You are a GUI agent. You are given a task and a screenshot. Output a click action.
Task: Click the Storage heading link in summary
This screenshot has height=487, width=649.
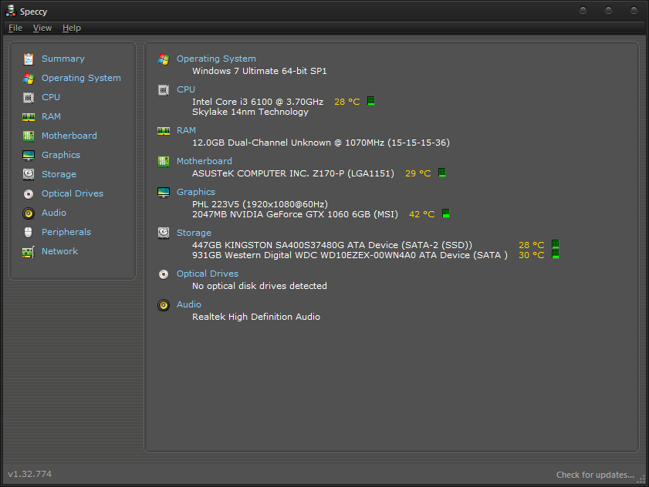point(194,233)
